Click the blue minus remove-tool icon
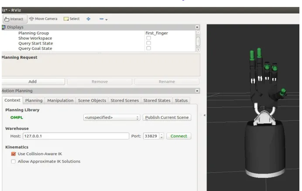 [x=102, y=19]
